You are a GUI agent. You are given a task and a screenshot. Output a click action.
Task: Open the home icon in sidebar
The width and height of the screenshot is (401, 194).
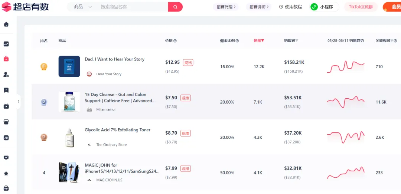6,24
